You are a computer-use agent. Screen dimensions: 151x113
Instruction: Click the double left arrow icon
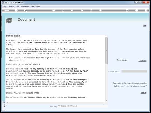(x=72, y=10)
